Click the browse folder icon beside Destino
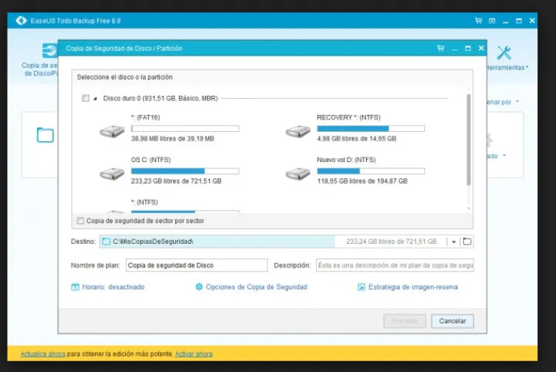 (x=467, y=242)
